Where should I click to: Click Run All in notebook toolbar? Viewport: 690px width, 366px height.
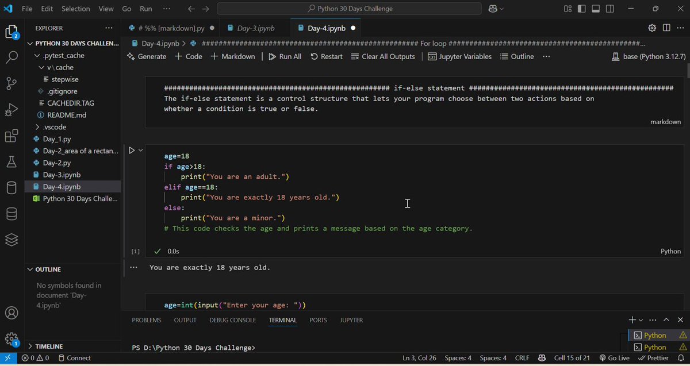click(285, 56)
